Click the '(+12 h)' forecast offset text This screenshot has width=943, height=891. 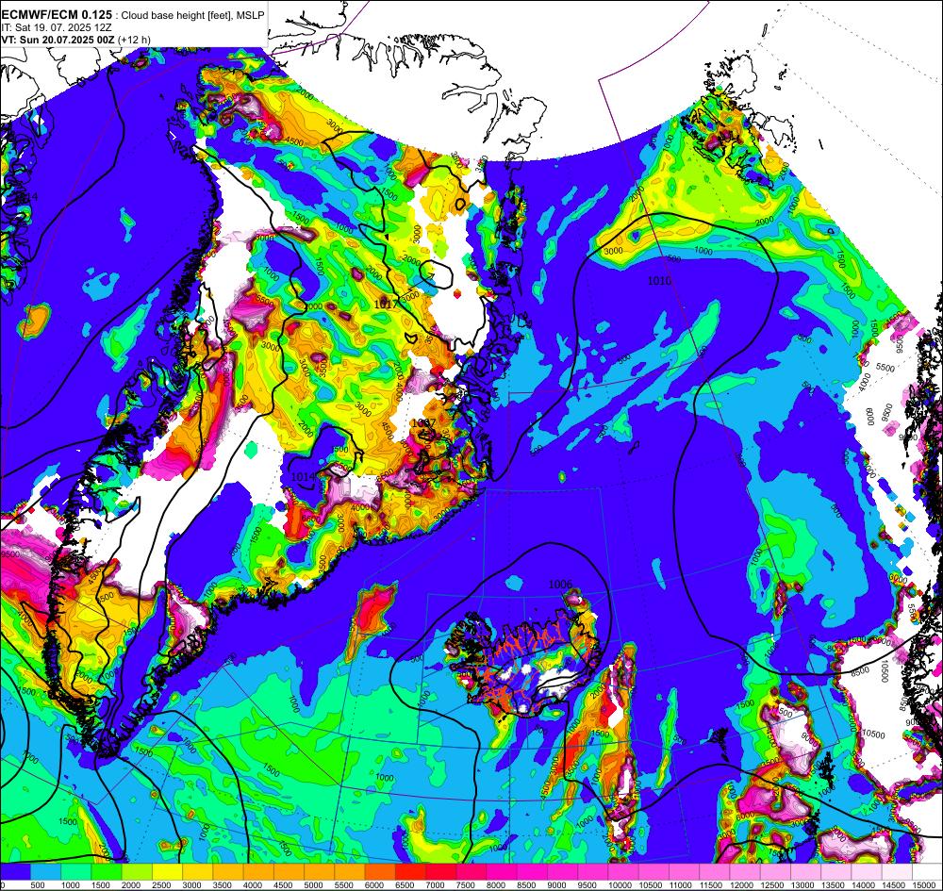(134, 40)
